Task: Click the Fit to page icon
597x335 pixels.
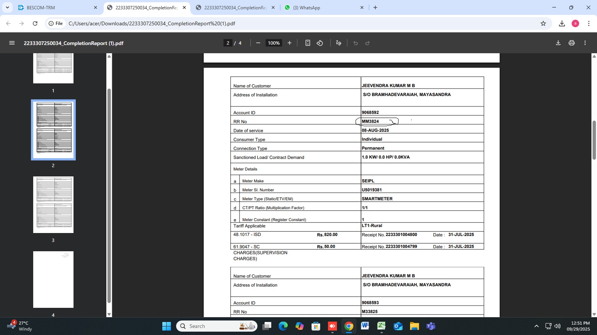Action: (x=308, y=43)
